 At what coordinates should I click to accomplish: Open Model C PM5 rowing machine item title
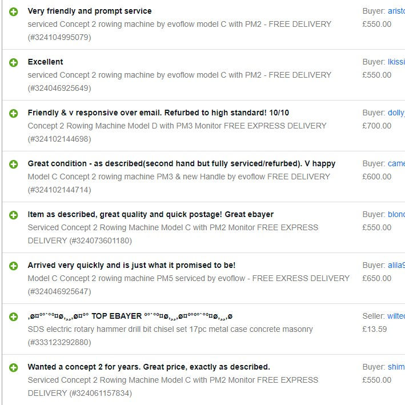pos(189,278)
